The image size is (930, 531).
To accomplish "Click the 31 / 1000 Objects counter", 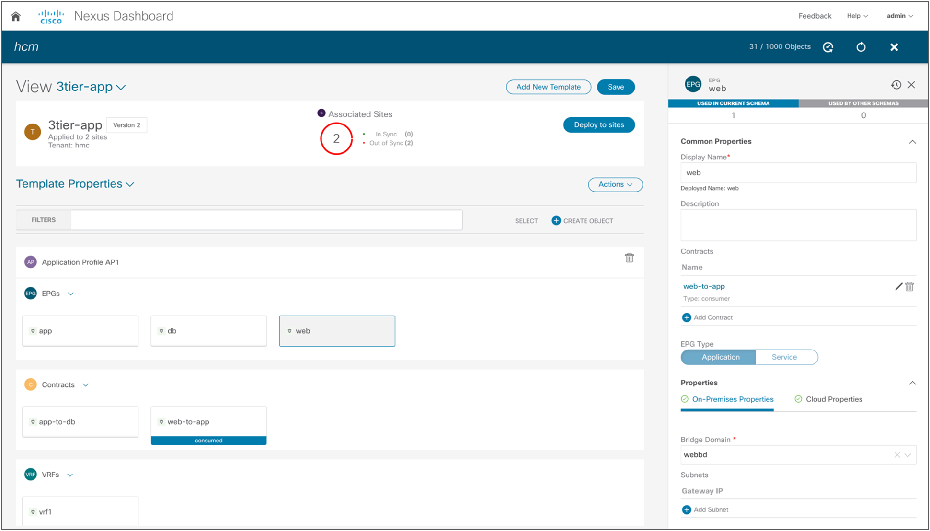I will [x=780, y=47].
